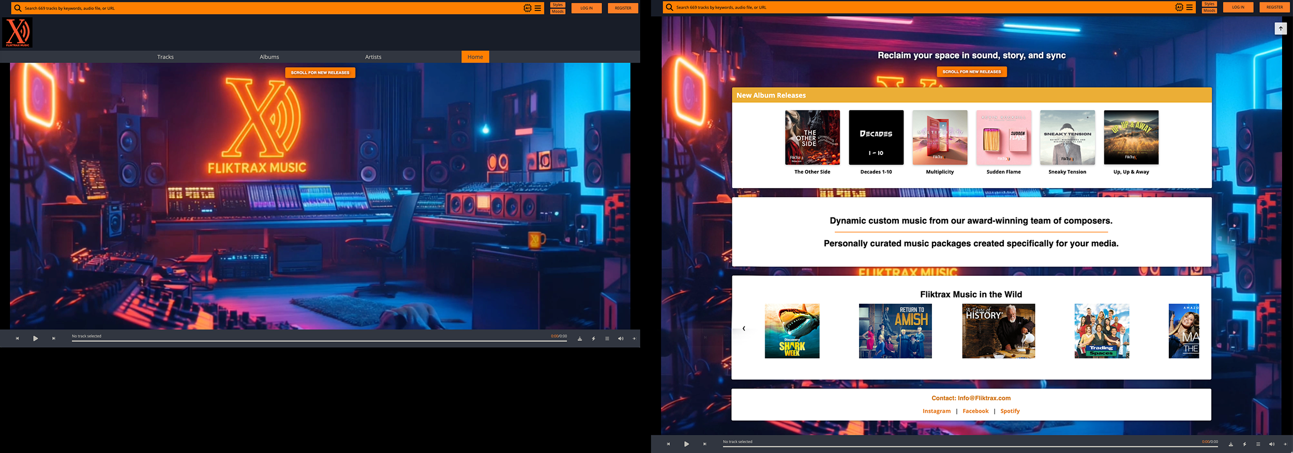The image size is (1293, 453).
Task: Click REGISTER button in left window
Action: click(x=623, y=8)
